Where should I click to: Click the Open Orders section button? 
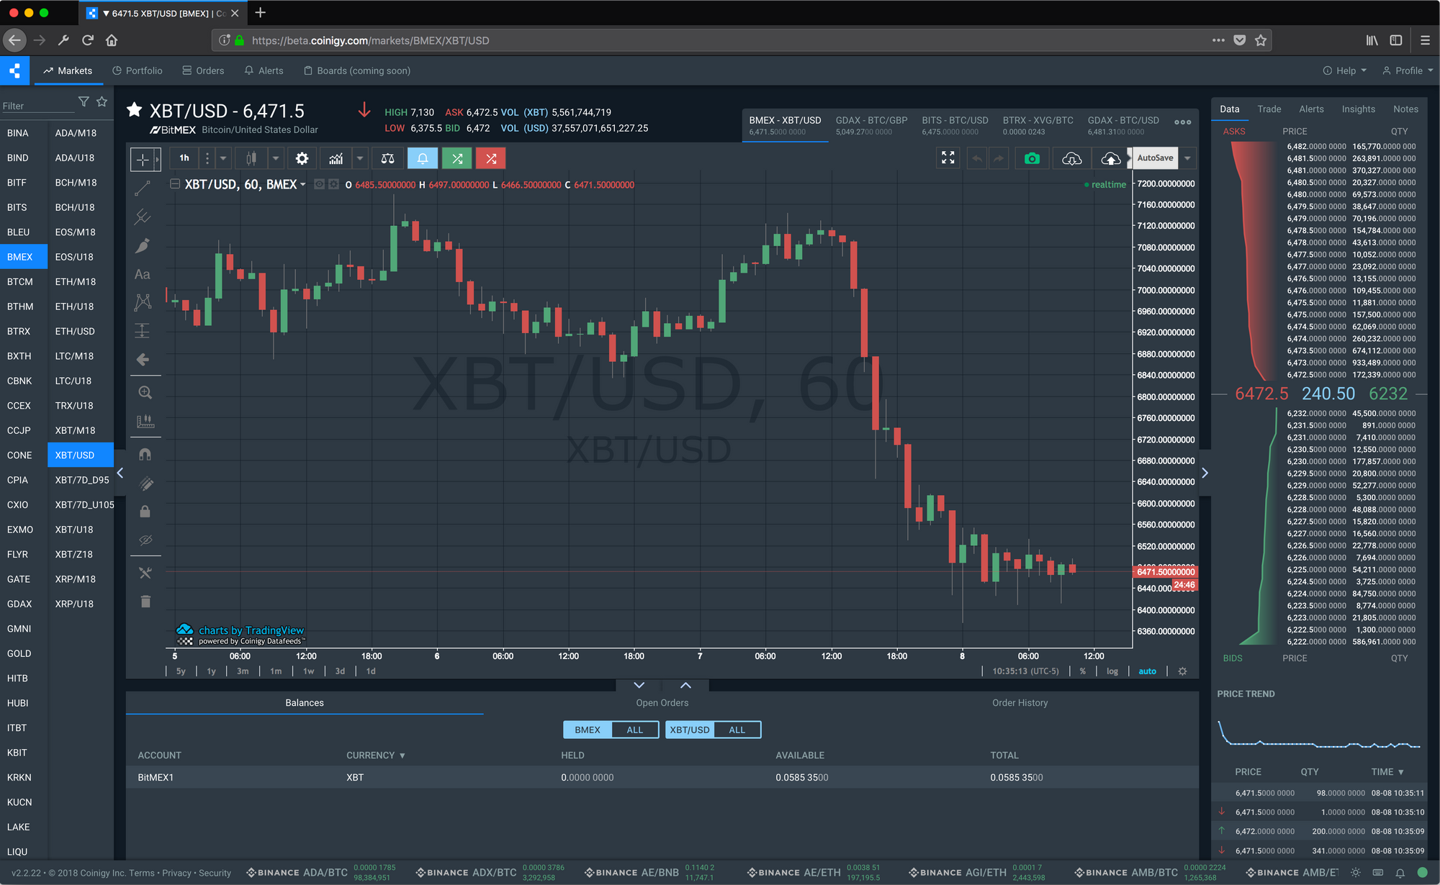click(x=662, y=702)
